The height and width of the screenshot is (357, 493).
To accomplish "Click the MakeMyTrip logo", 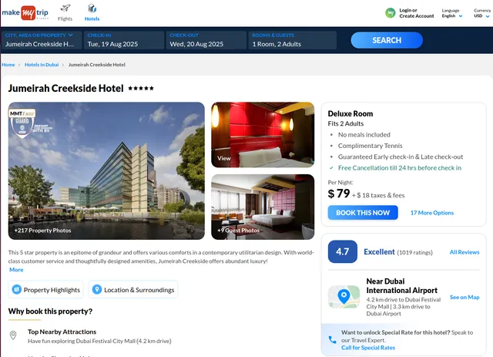I will 25,13.
